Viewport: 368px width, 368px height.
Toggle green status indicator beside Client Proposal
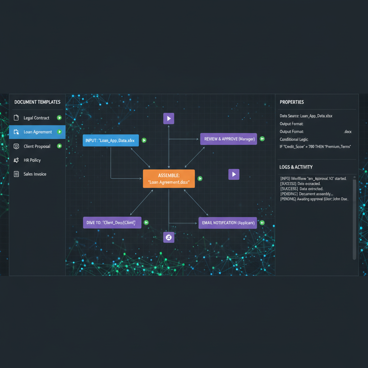pos(59,146)
